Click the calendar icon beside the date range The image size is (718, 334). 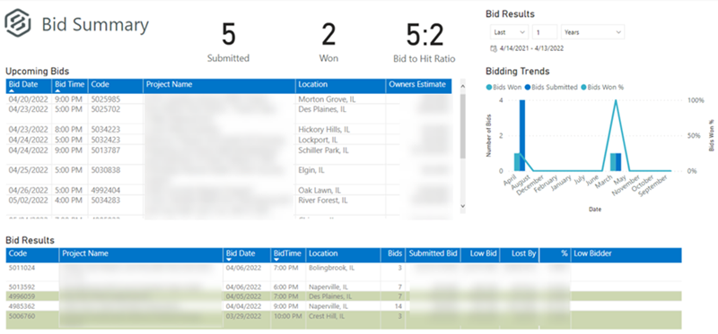coord(493,48)
